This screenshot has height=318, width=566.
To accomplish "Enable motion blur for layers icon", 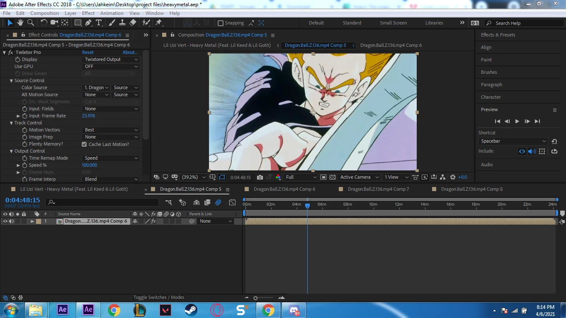I will [x=218, y=202].
